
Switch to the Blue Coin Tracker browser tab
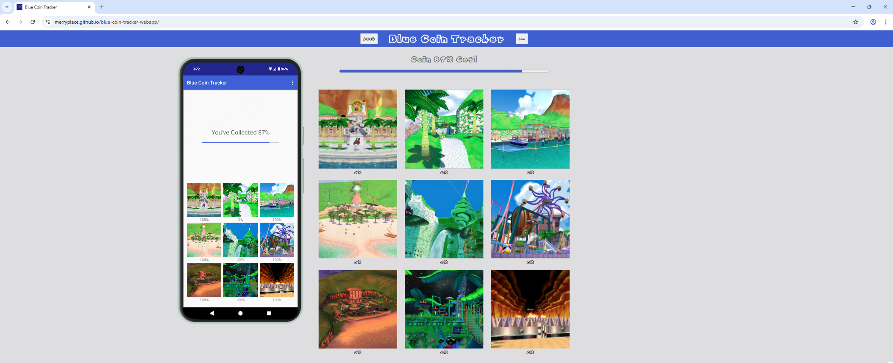pos(54,7)
